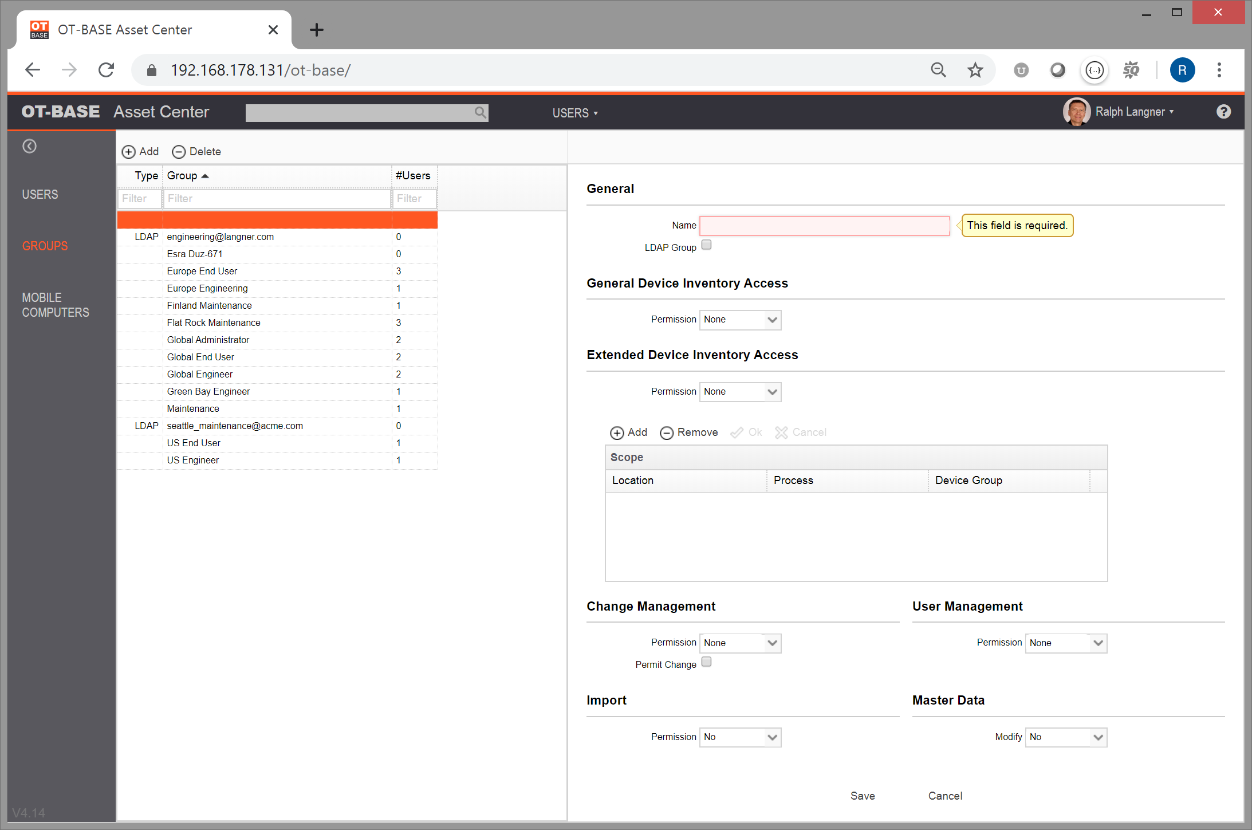Screen dimensions: 1252x830
Task: Click Ralph Langner's profile photo
Action: pyautogui.click(x=1076, y=112)
